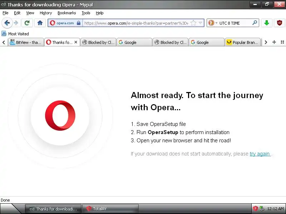Reload the page with green refresh icon
This screenshot has width=286, height=214.
click(x=27, y=23)
